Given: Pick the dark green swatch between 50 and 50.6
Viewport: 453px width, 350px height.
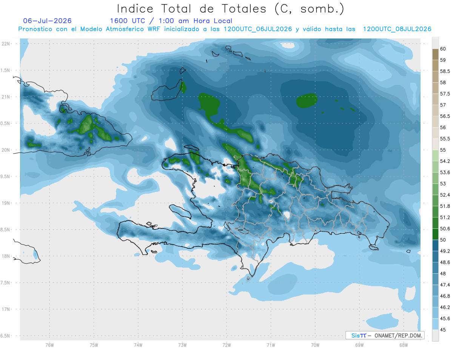Looking at the screenshot, I should click(435, 234).
